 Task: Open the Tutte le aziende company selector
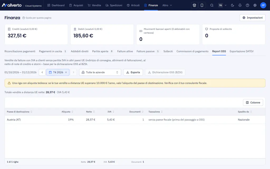point(100,72)
